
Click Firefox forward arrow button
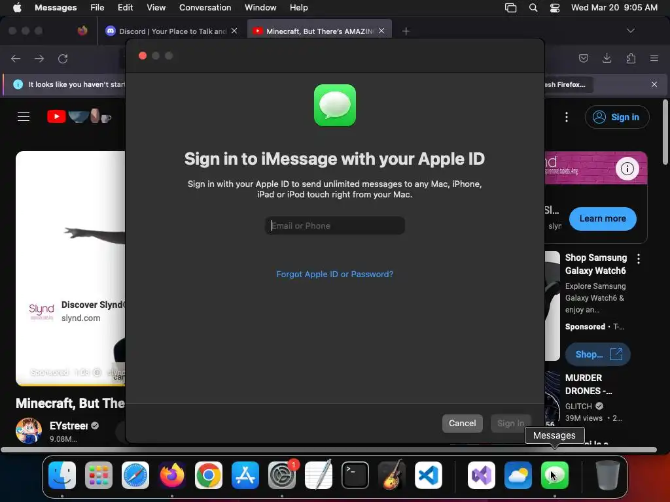tap(39, 58)
